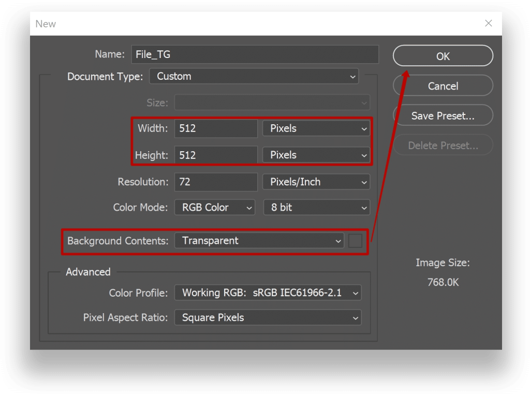Open the Pixel Aspect Ratio dropdown

pyautogui.click(x=268, y=318)
